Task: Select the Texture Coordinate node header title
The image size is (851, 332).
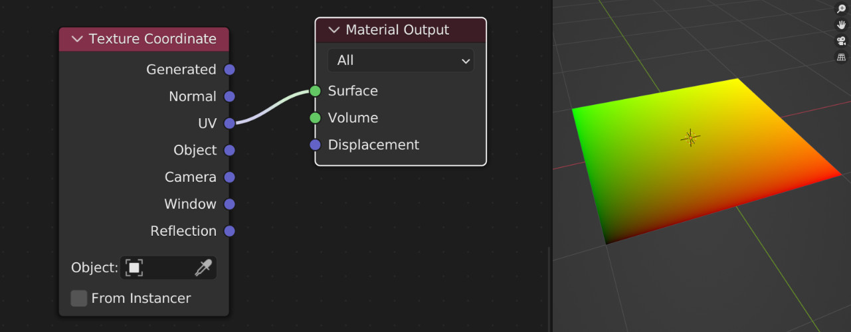Action: (153, 39)
